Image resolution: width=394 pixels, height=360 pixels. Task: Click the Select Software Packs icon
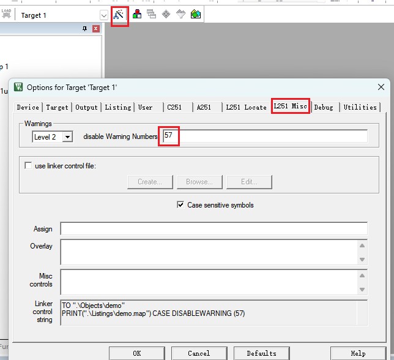pyautogui.click(x=180, y=15)
